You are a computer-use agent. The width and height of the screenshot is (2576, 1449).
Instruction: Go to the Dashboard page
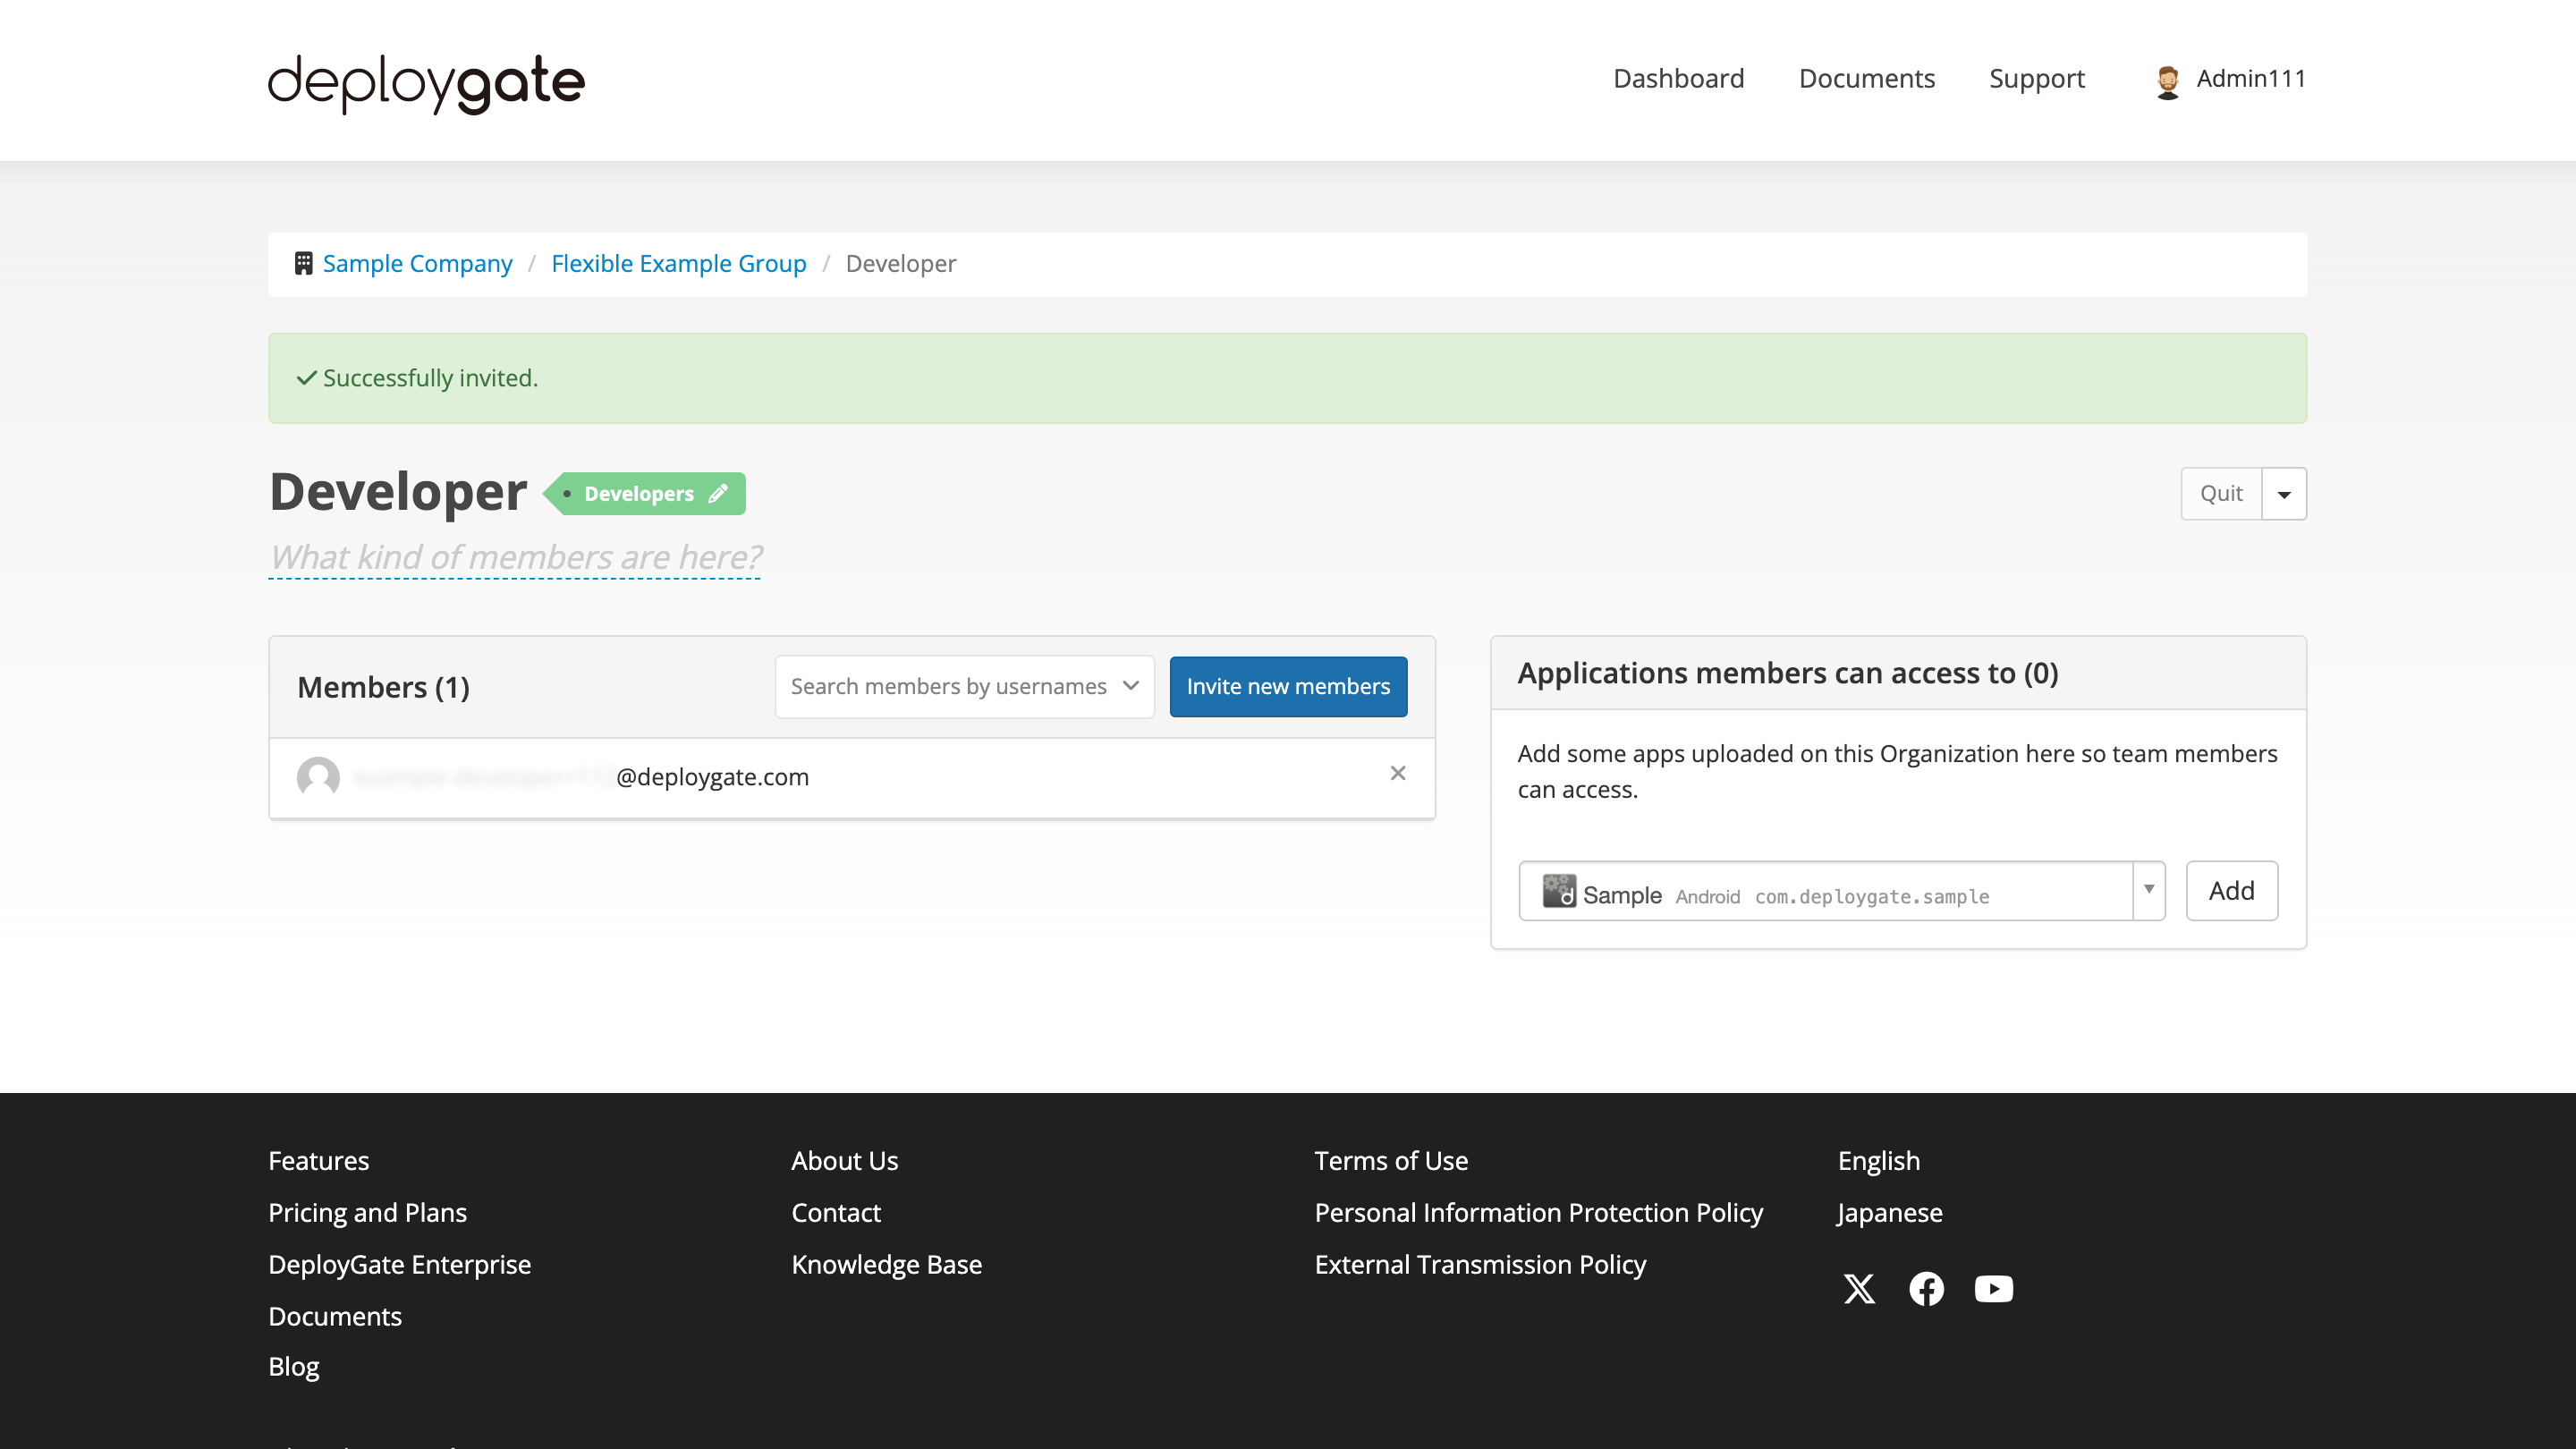pos(1678,78)
